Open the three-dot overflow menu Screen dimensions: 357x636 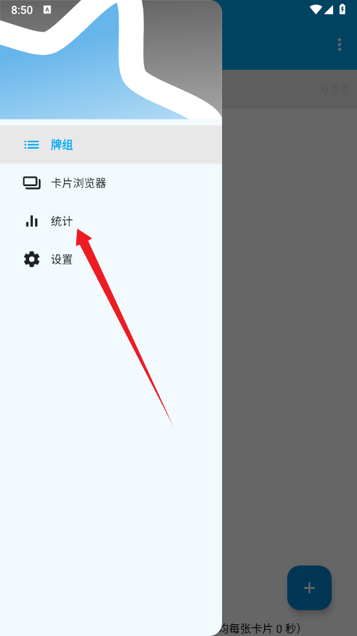(339, 45)
